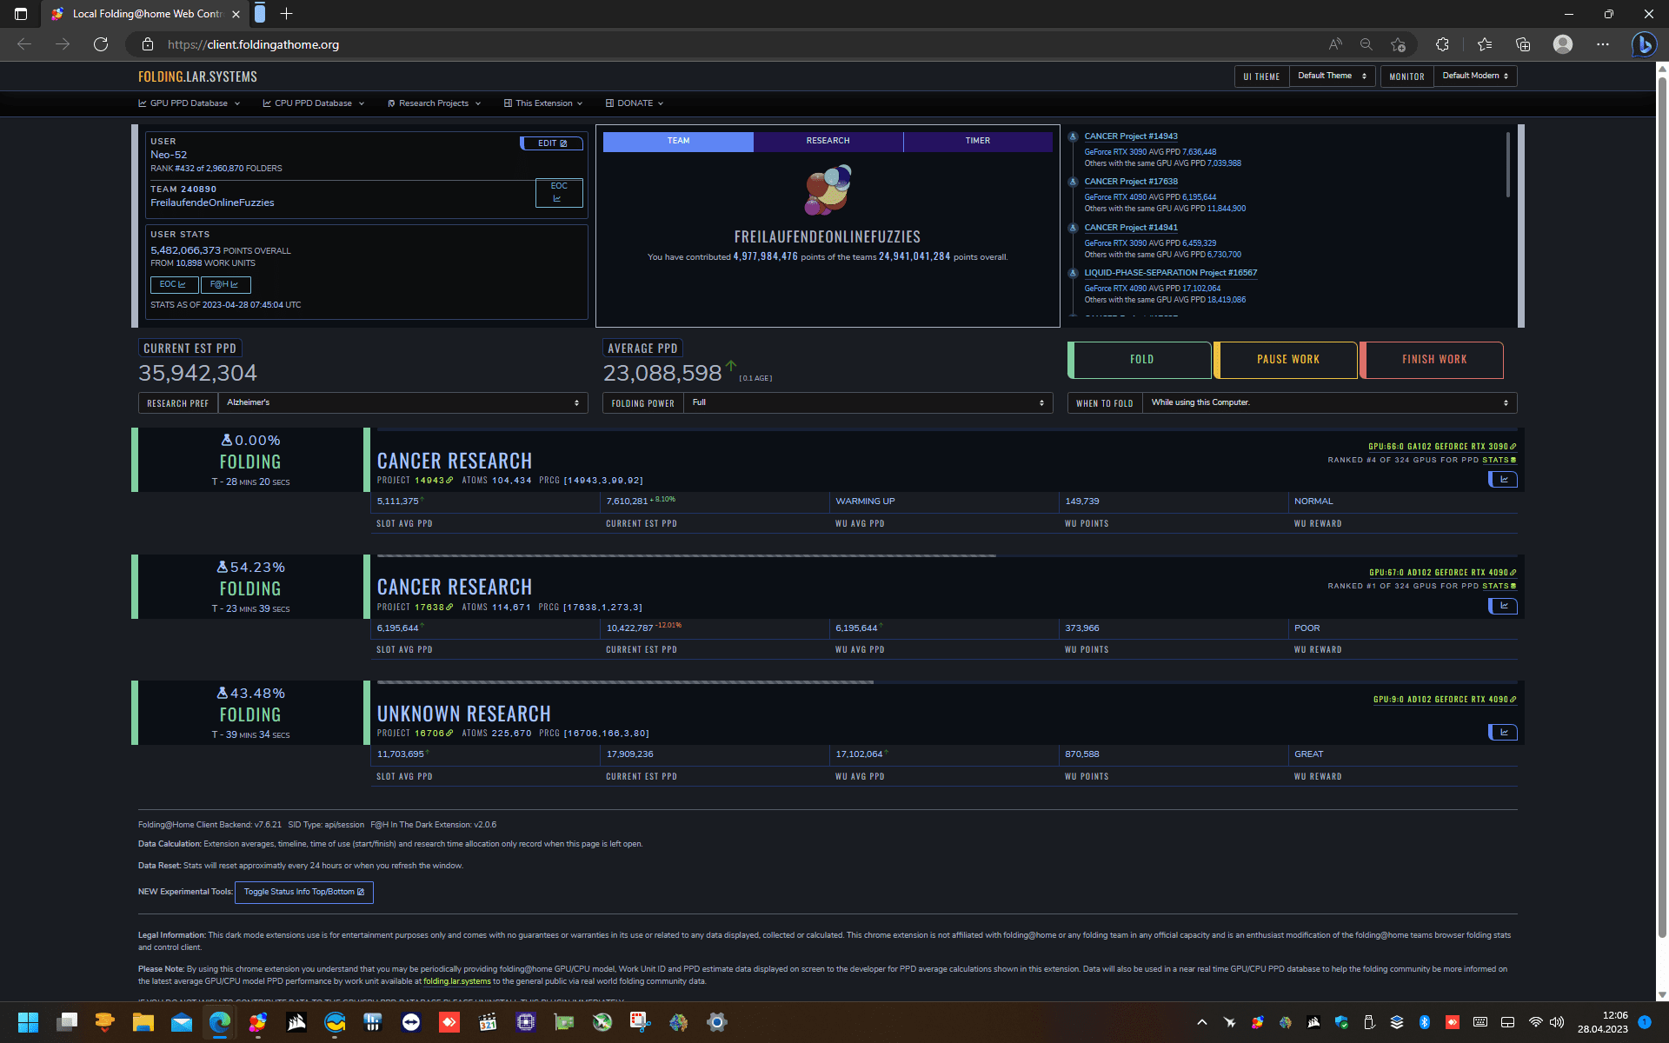Click the Windows Start button

28,1022
